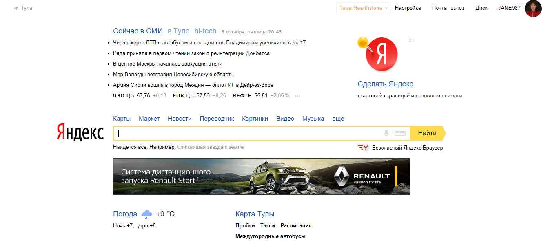
Task: Open Картинки service tab
Action: coord(255,119)
